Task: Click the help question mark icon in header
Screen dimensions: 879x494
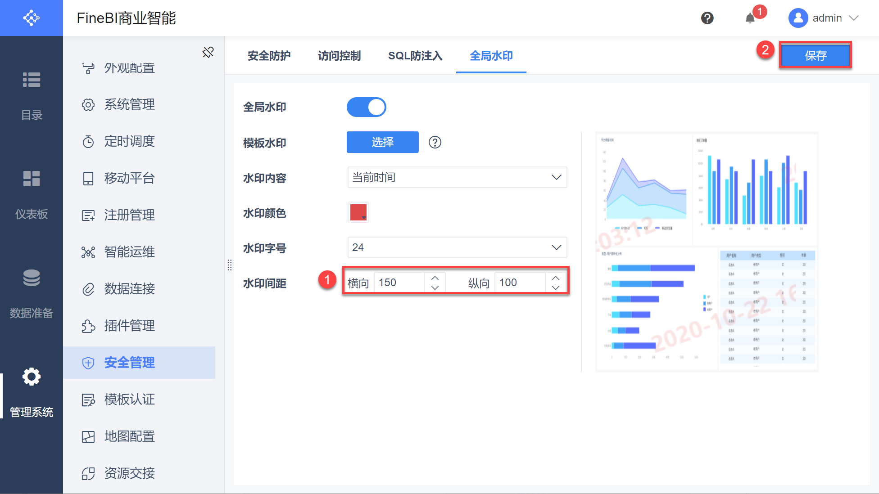Action: [x=707, y=18]
